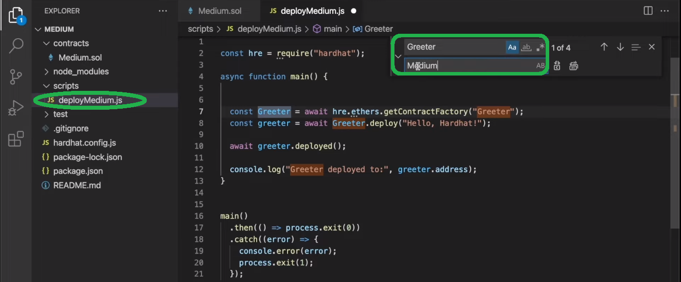Expand the test folder
Viewport: 681px width, 282px height.
(47, 115)
